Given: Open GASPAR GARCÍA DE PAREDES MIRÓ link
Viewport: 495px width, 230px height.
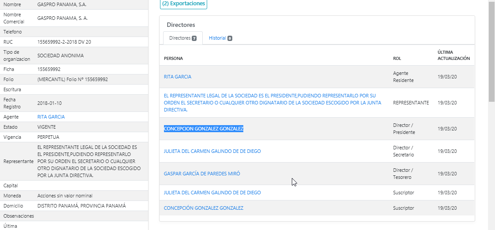Looking at the screenshot, I should 202,174.
